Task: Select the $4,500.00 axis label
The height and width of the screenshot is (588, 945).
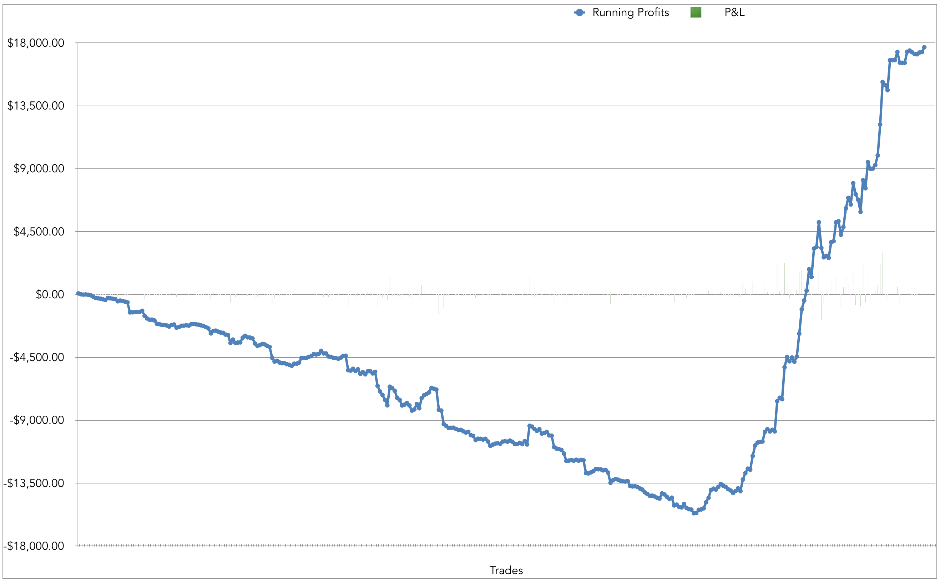Action: pyautogui.click(x=39, y=232)
